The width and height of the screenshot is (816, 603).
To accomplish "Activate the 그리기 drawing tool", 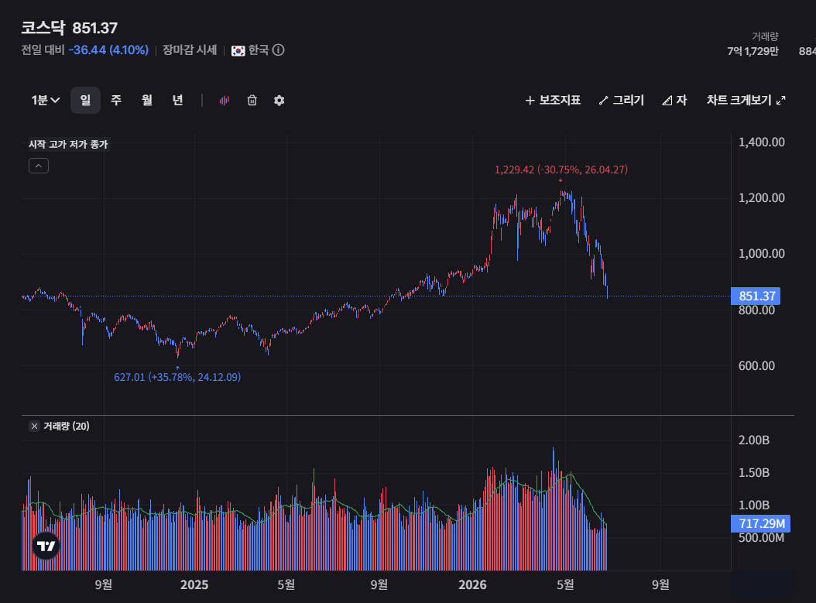I will tap(622, 100).
